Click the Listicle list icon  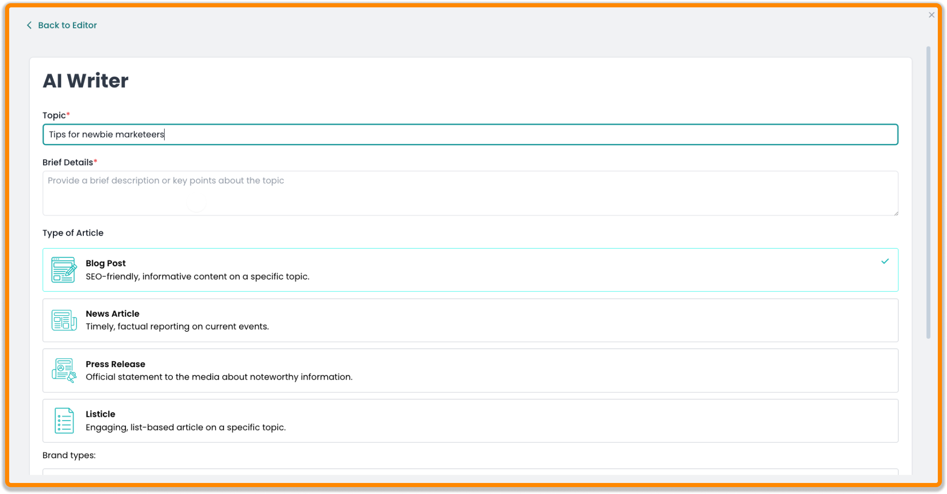64,420
